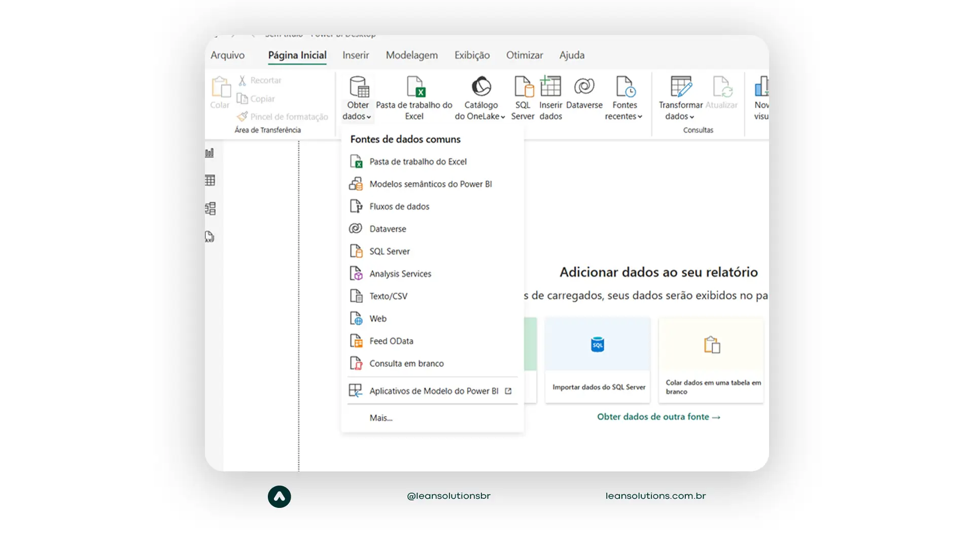974x548 pixels.
Task: Open the Model view sidebar icon
Action: [210, 209]
